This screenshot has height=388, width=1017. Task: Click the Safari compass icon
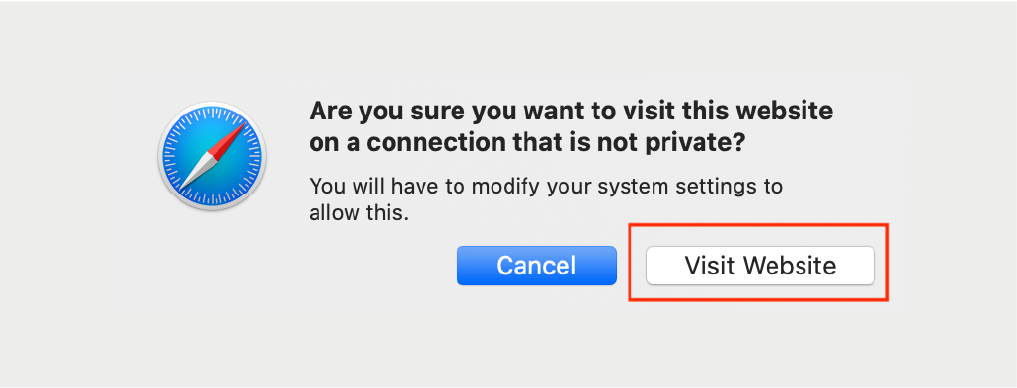(x=213, y=156)
